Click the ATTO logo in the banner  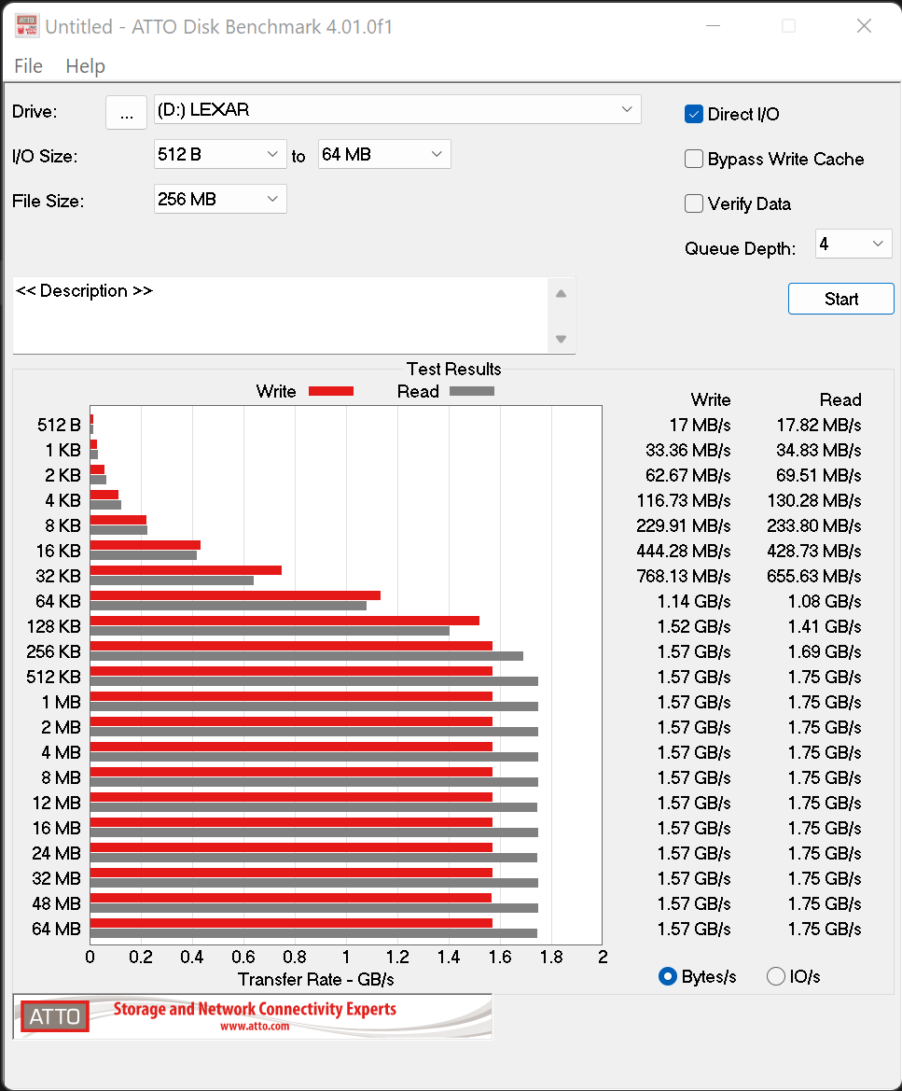pyautogui.click(x=55, y=1016)
